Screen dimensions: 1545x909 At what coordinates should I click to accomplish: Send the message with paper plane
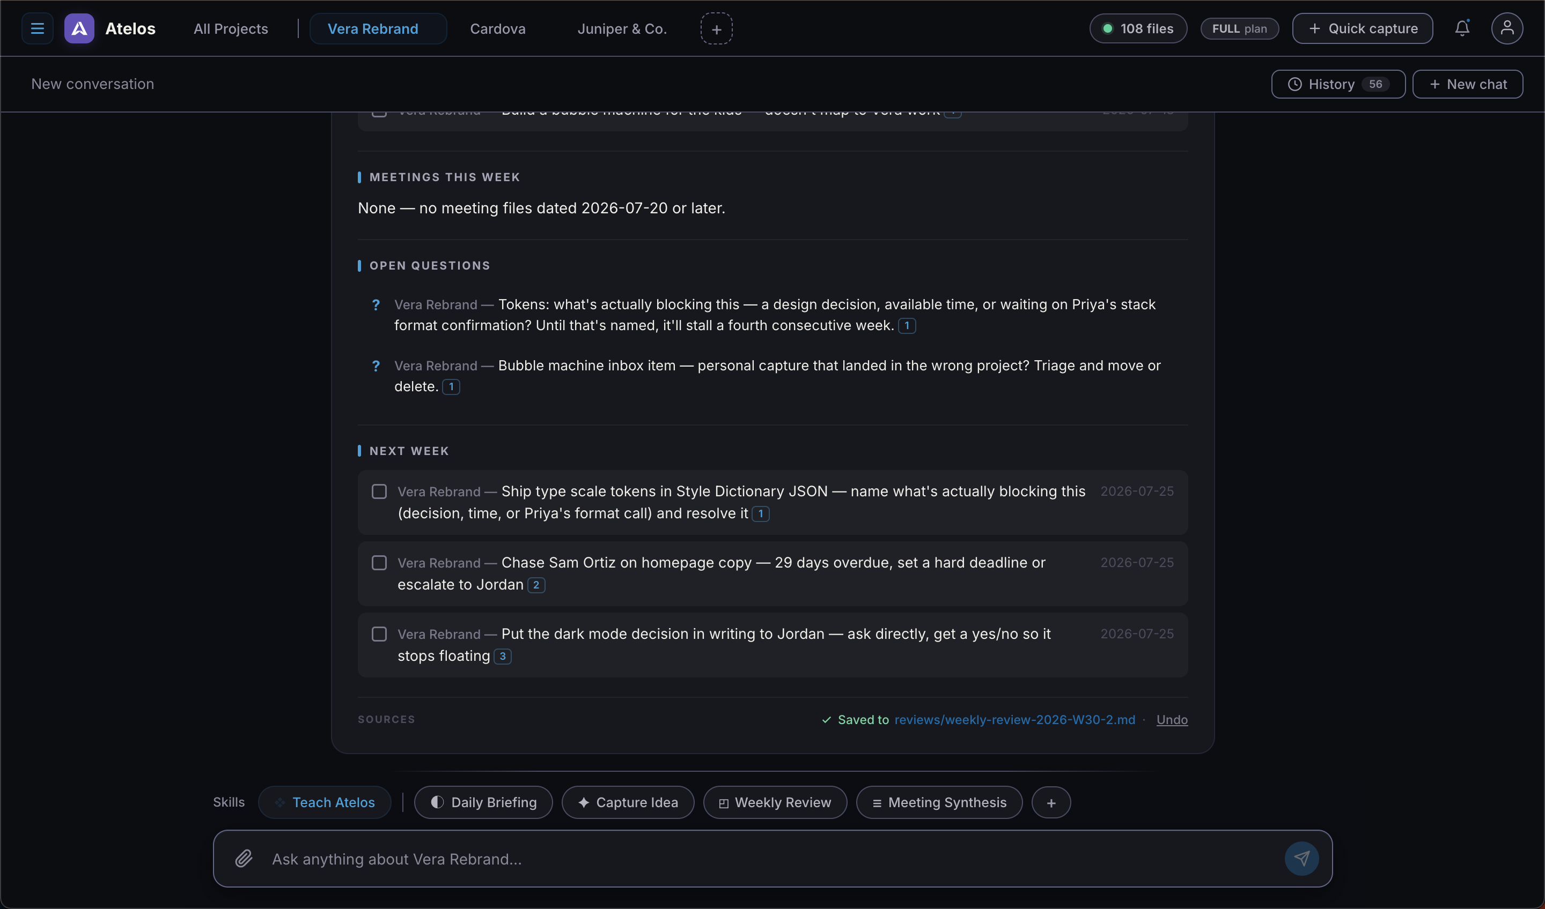[1301, 858]
